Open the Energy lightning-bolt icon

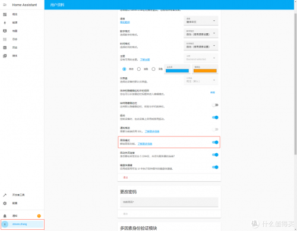[x=5, y=23]
